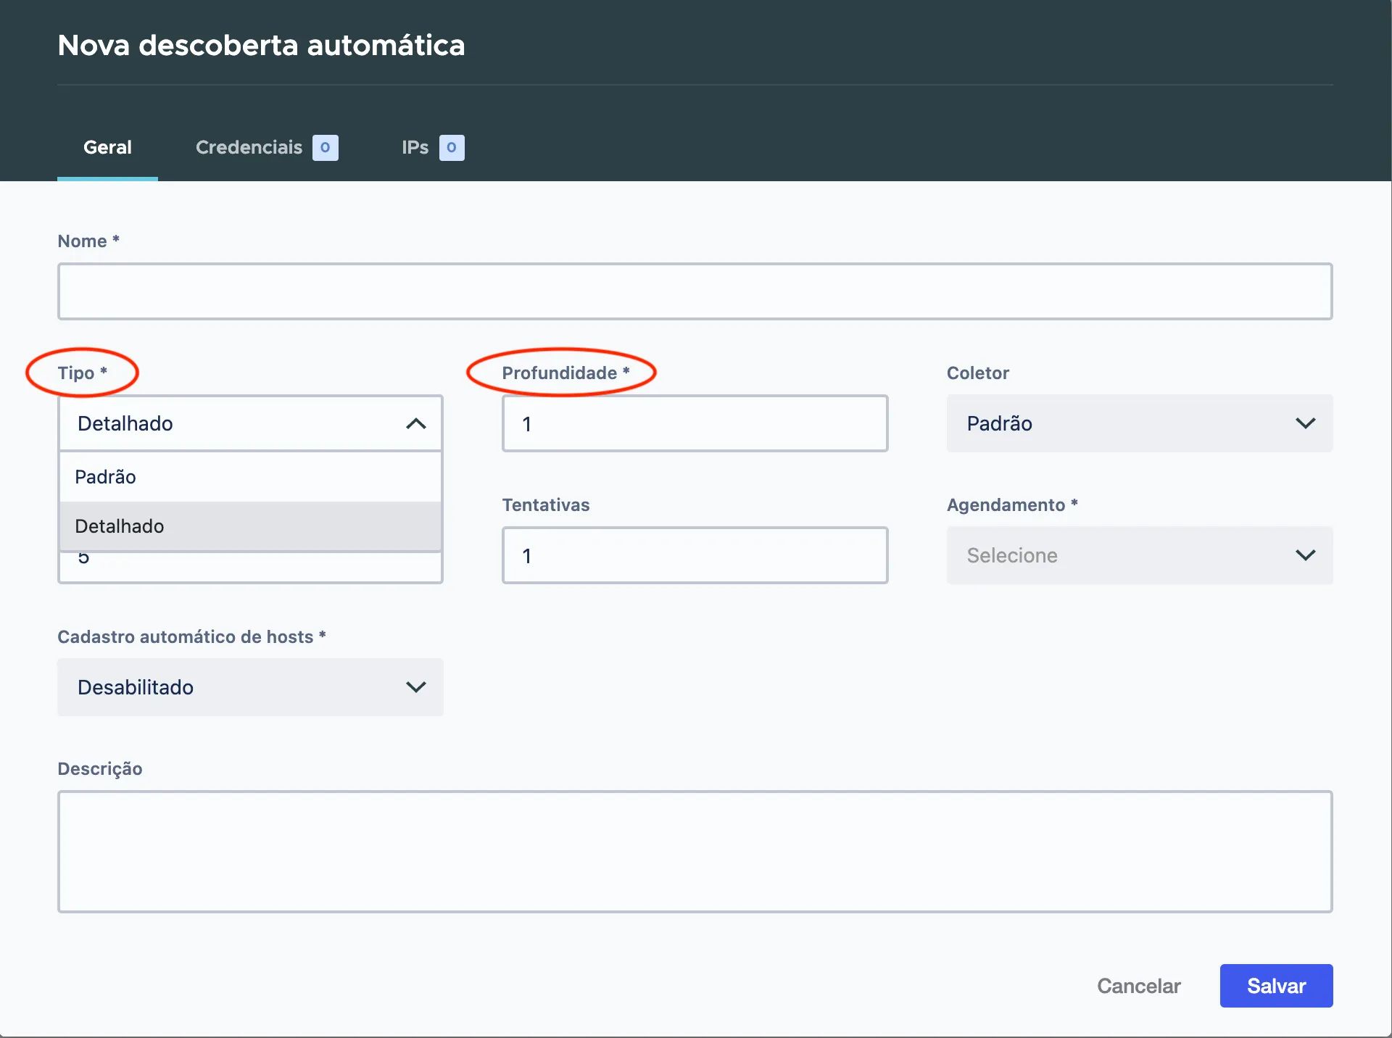Open the Credenciais tab
The image size is (1392, 1038).
pos(266,147)
